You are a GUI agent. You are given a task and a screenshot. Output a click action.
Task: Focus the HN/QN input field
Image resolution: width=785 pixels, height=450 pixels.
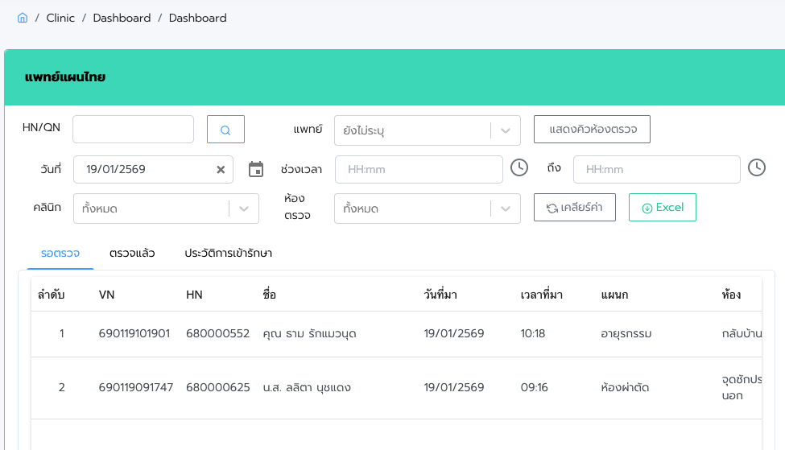pos(133,130)
